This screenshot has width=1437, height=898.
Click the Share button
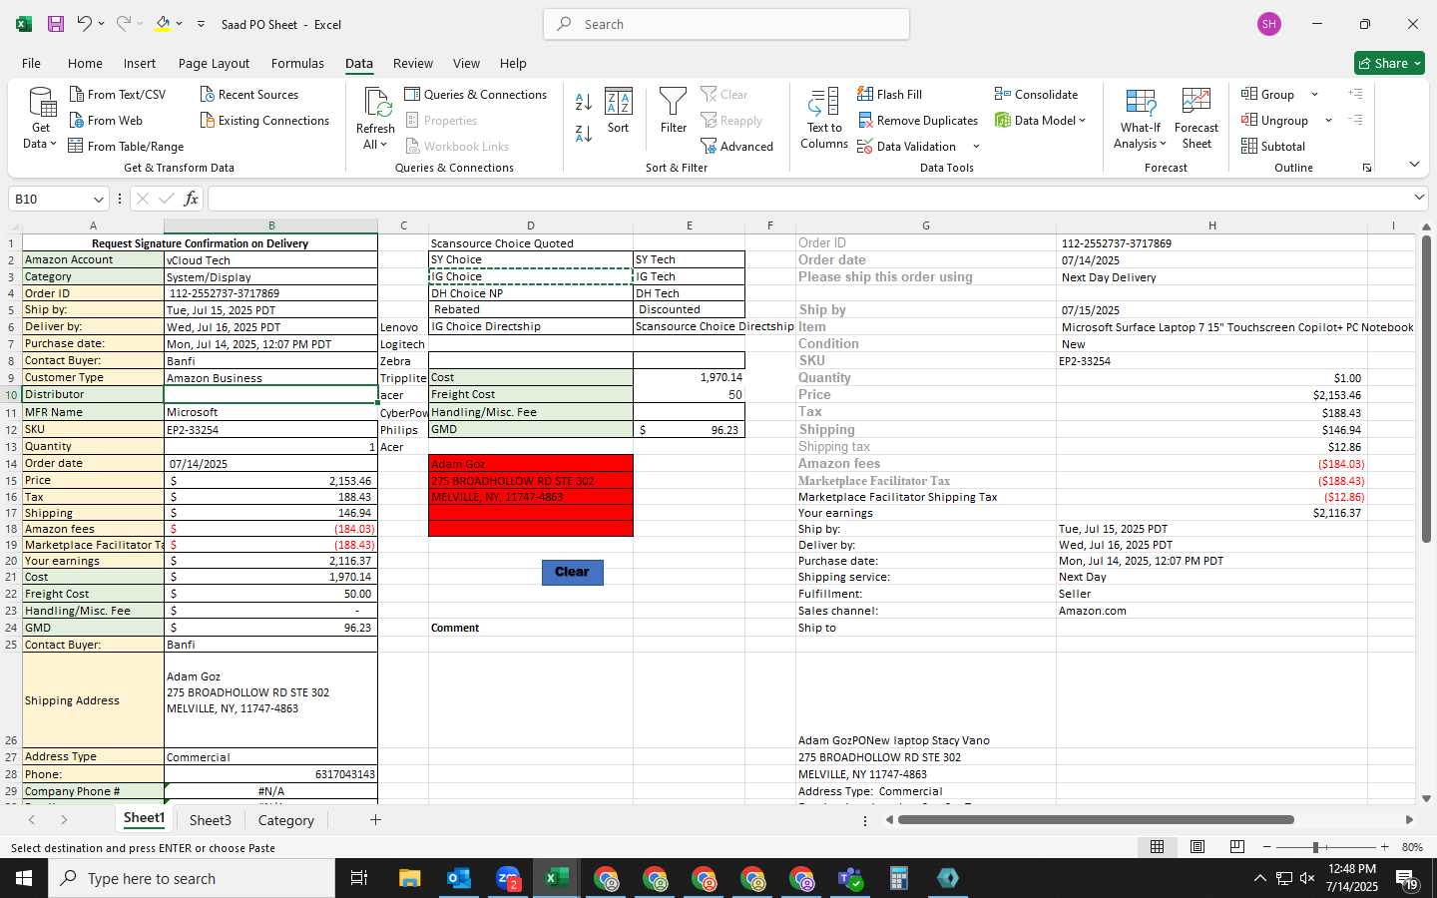click(1389, 63)
